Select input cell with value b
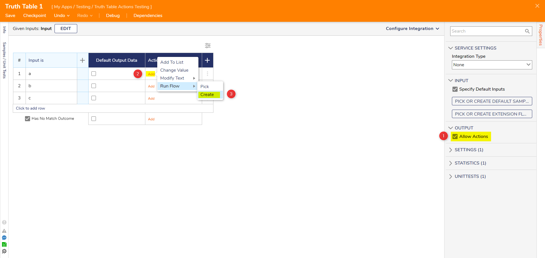The image size is (545, 258). (x=51, y=86)
